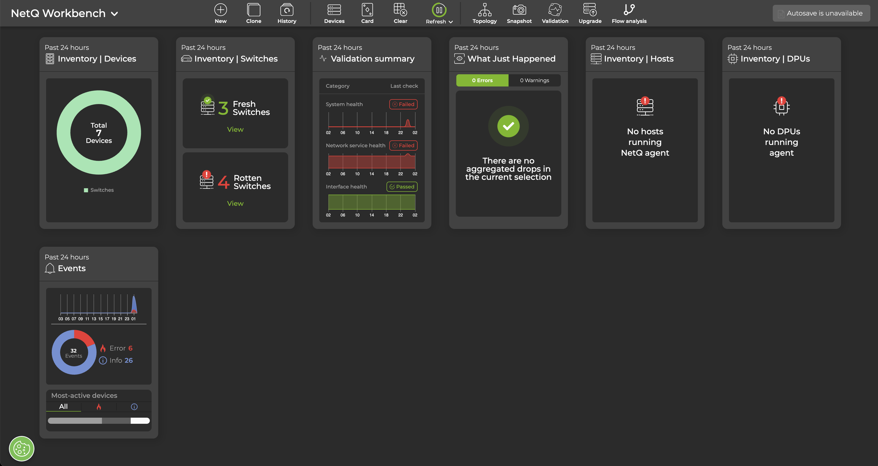Expand the Refresh options chevron

point(450,22)
